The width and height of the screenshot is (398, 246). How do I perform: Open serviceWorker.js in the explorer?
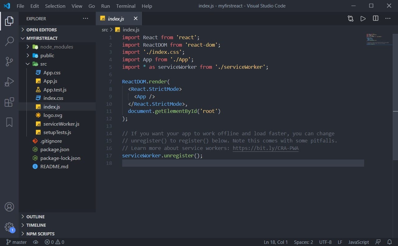pos(57,124)
